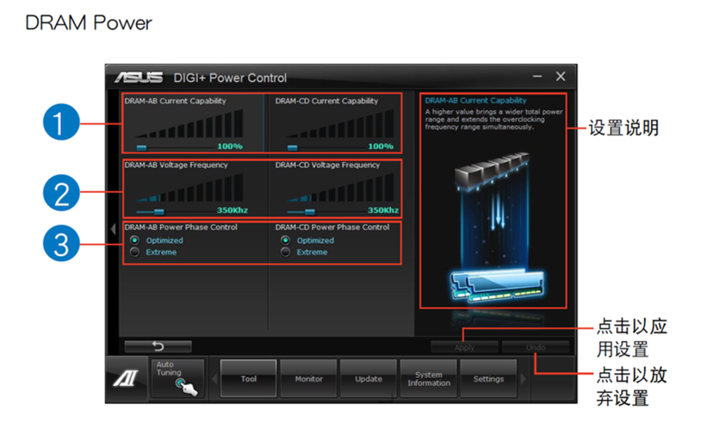Adjust the DRAM-AB Current Capability slider handle
The height and width of the screenshot is (424, 701).
click(x=142, y=148)
